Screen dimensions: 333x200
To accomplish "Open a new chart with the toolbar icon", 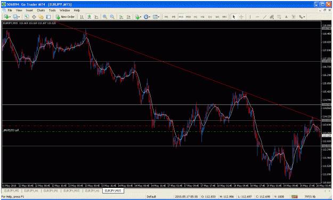I will [x=6, y=16].
